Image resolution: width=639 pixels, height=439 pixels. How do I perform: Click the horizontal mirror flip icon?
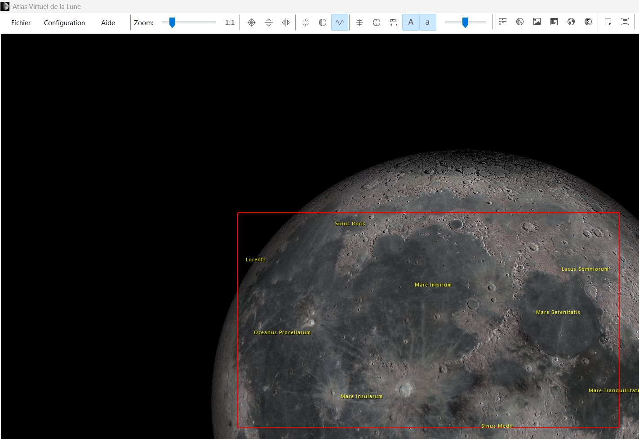[286, 22]
